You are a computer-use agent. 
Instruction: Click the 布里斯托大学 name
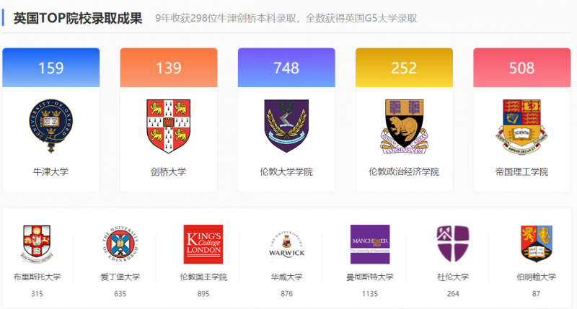pos(37,277)
